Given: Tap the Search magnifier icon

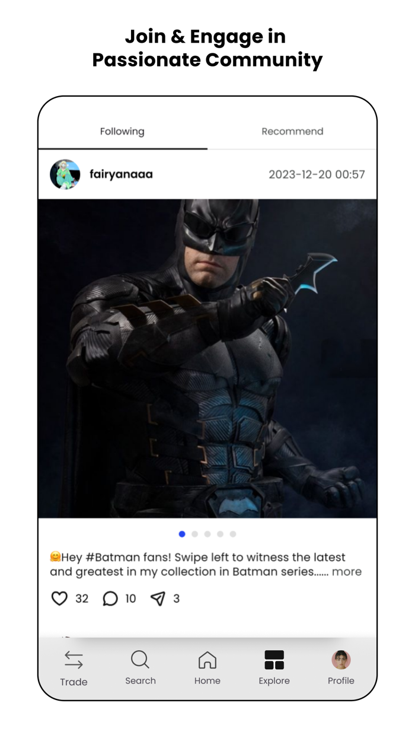Looking at the screenshot, I should (x=141, y=660).
